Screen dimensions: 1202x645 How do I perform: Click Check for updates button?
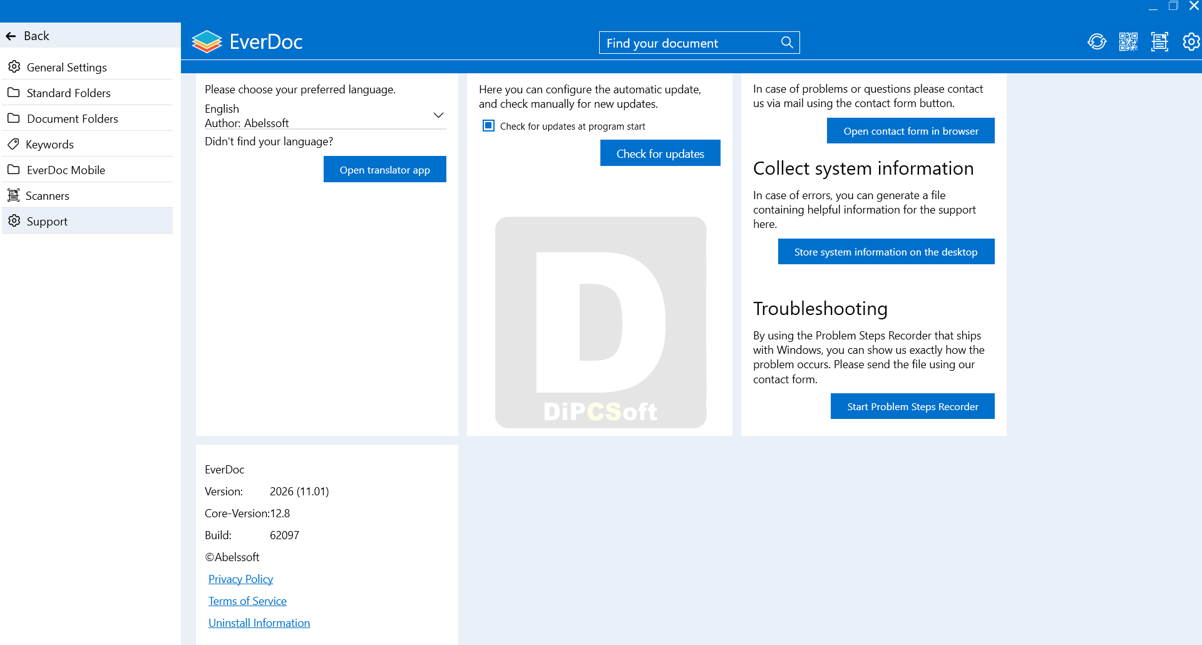(660, 153)
